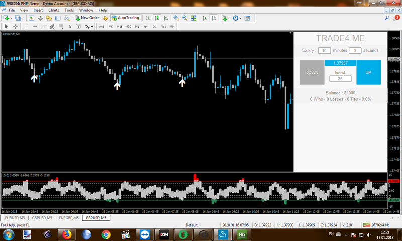Launch the Strategy Tester icon
The image size is (402, 241).
67,18
